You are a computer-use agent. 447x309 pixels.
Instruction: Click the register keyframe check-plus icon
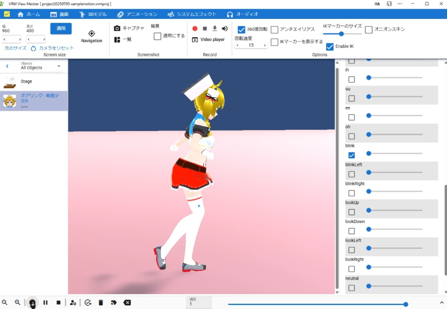coord(88,302)
